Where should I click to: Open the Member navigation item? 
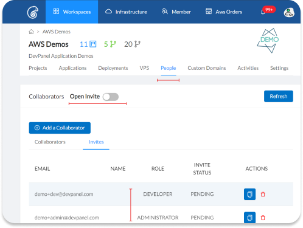coord(176,12)
